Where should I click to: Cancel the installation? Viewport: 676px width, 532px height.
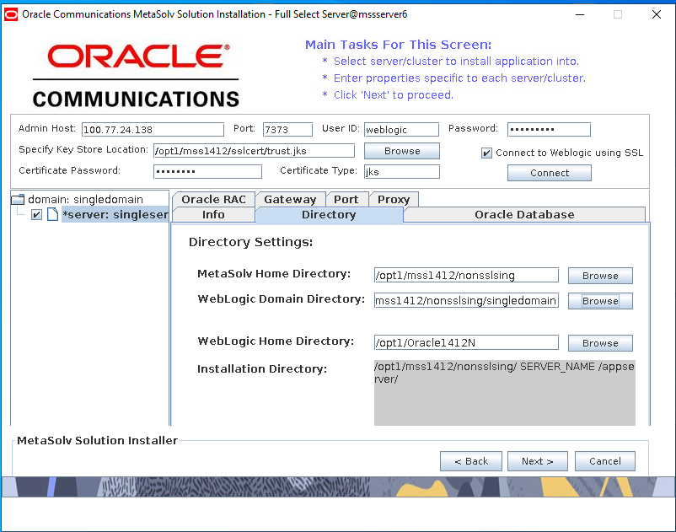605,461
